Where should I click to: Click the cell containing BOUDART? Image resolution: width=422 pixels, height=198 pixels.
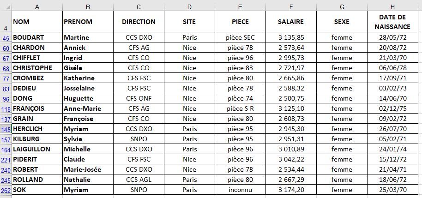tap(37, 37)
